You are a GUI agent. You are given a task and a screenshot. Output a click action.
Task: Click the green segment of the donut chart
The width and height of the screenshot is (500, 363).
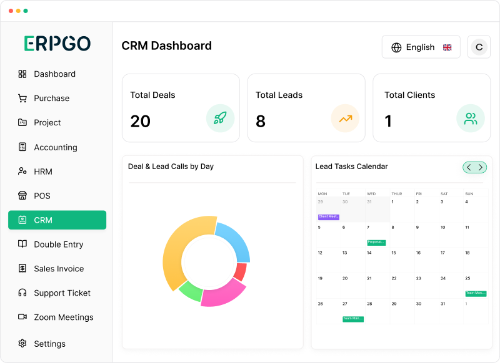pos(192,291)
